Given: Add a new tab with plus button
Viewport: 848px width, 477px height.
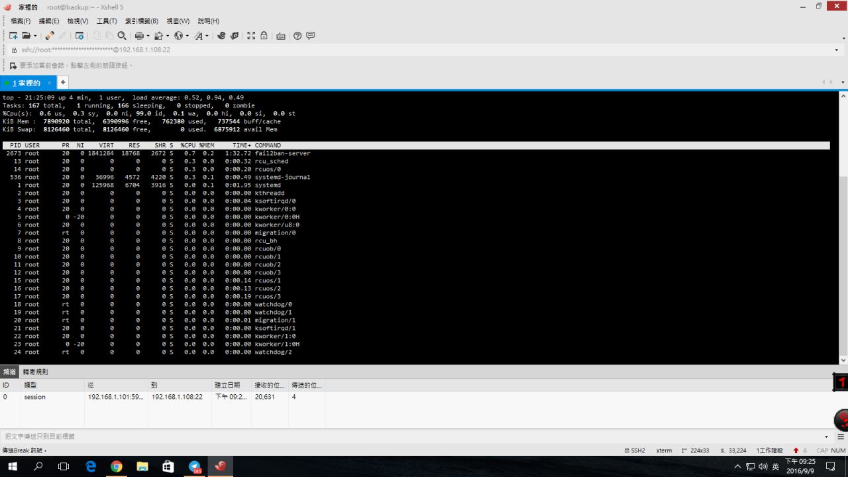Looking at the screenshot, I should [x=63, y=82].
